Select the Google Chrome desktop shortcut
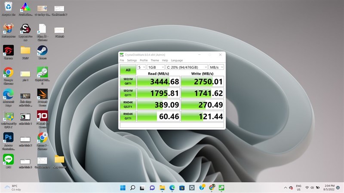This screenshot has height=193, width=344. coord(8,76)
